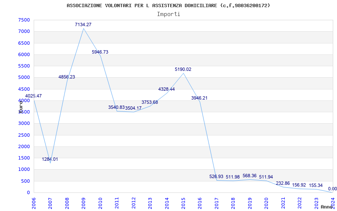This screenshot has height=211, width=337.
Task: Click the 2007 x-axis year label
Action: point(50,203)
